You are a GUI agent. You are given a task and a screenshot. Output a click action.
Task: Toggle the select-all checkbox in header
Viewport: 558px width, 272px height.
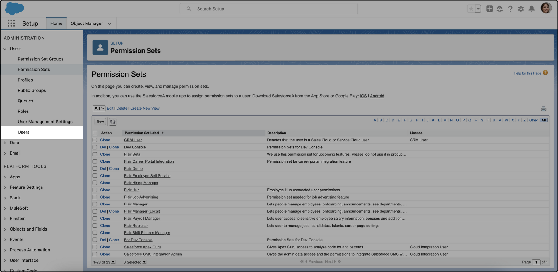[95, 133]
